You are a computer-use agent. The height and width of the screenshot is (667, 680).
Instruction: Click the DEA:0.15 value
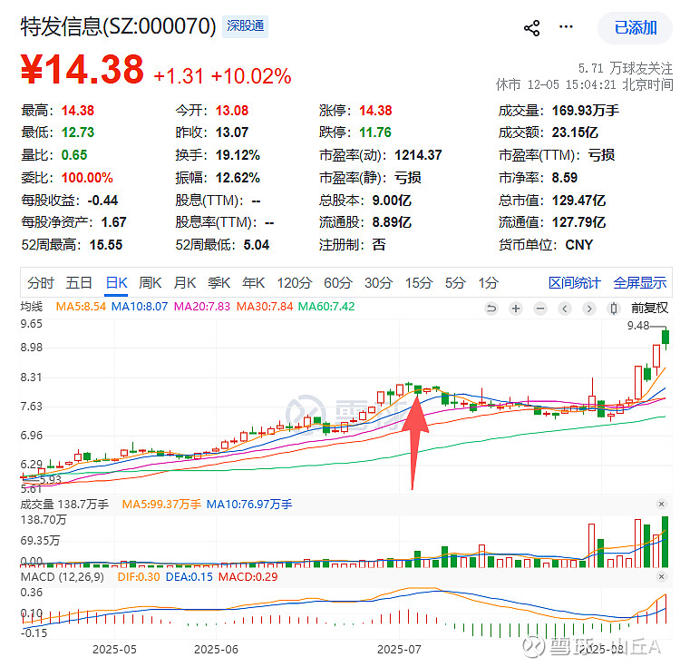[189, 577]
